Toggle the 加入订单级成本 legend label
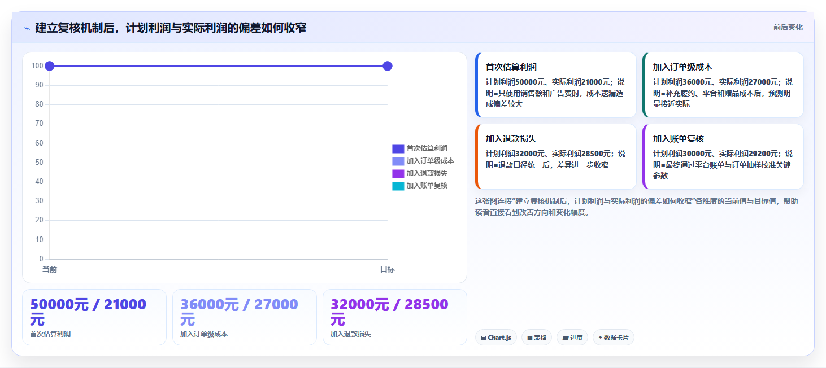This screenshot has height=368, width=826. pyautogui.click(x=431, y=161)
